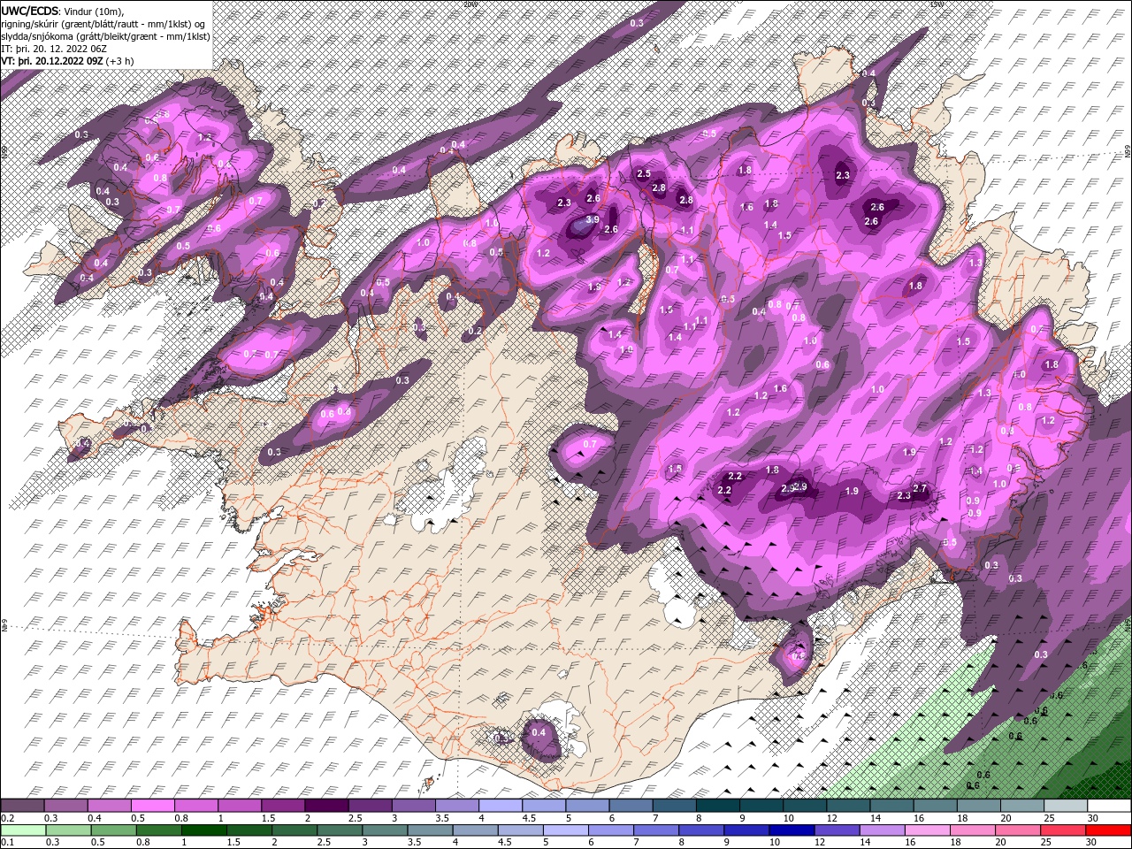The height and width of the screenshot is (849, 1132).
Task: Click the header line 'VT: þri. 20.12.2022 09Z (+3 h)'
Action: click(x=68, y=61)
